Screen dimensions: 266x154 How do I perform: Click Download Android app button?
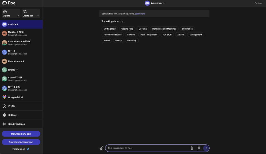21,142
